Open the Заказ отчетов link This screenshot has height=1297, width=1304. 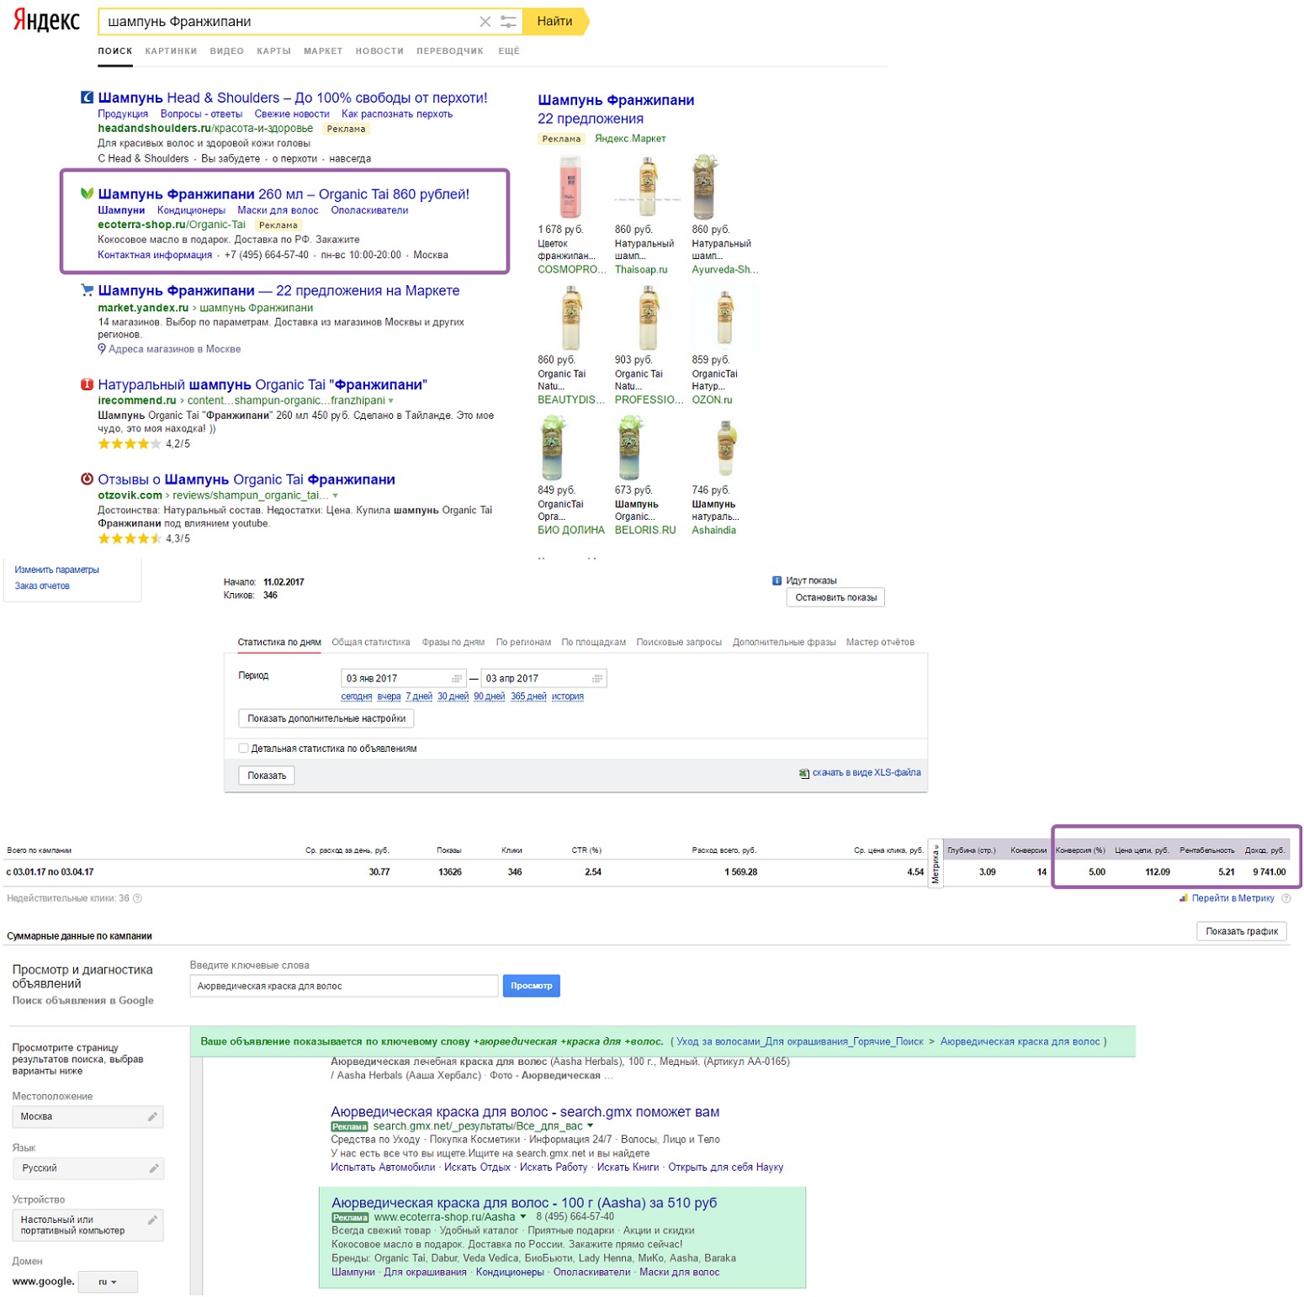pyautogui.click(x=42, y=586)
